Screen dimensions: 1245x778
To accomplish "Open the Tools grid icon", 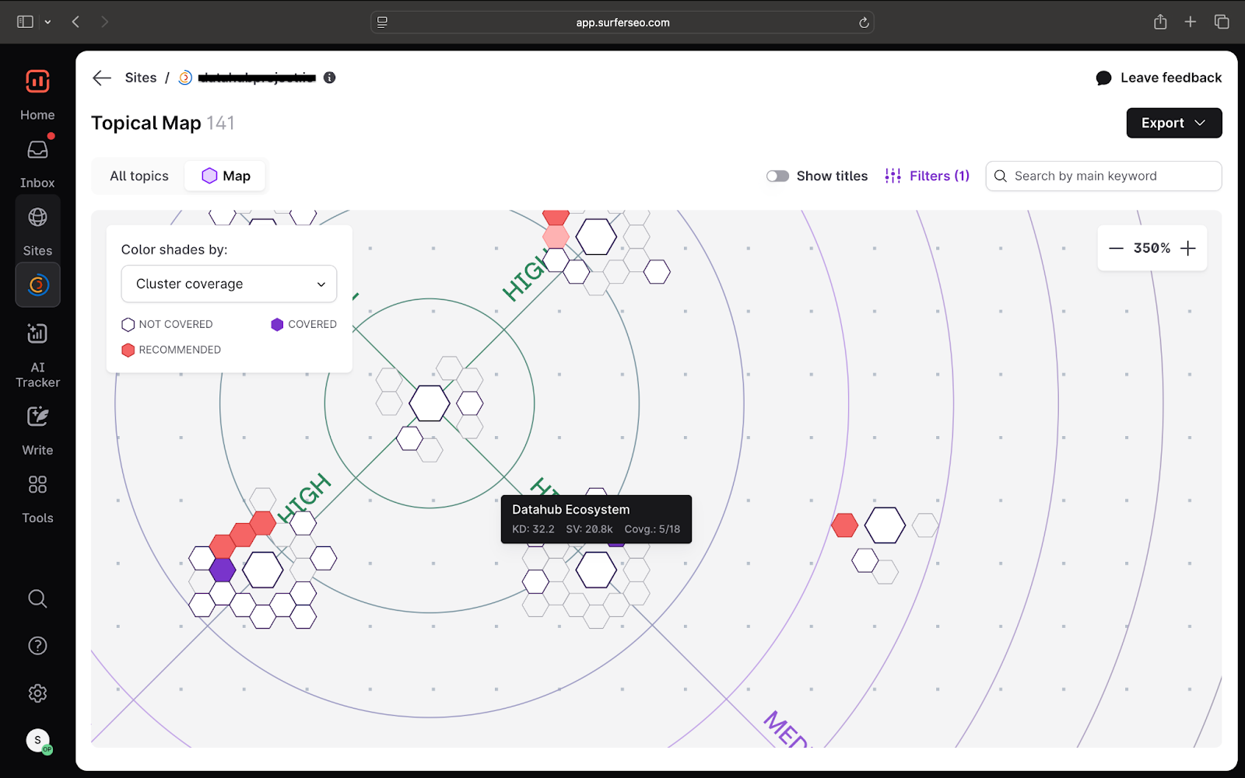I will (x=37, y=485).
